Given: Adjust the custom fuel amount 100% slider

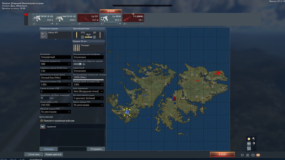Looking at the screenshot, I should click(88, 79).
